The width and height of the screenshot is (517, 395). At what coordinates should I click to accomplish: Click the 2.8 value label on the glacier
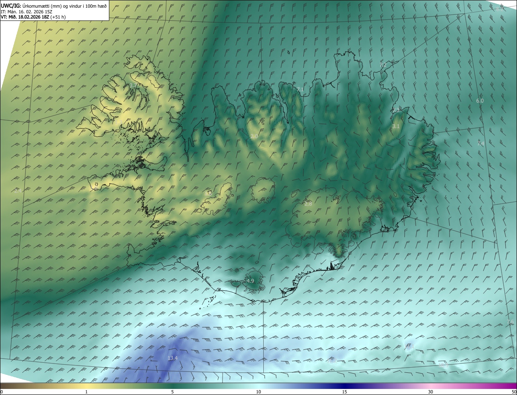point(308,204)
